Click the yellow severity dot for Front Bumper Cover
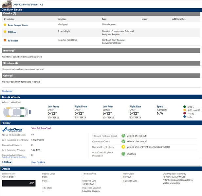Screen dimensions: 202x196 (5, 25)
